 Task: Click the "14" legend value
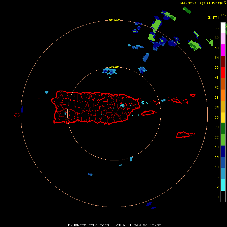[x=217, y=157]
